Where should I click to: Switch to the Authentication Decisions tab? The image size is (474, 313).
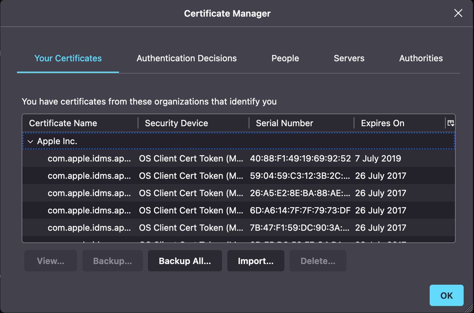pyautogui.click(x=186, y=58)
